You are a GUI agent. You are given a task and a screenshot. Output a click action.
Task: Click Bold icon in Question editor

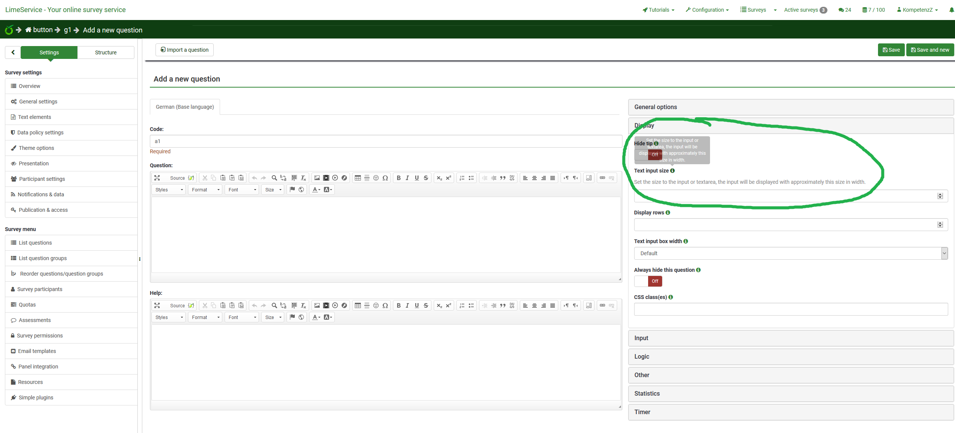pyautogui.click(x=398, y=178)
